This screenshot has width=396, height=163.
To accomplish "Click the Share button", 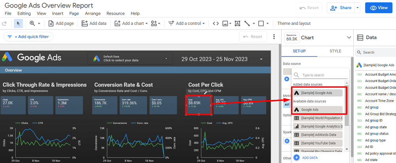I will click(x=341, y=8).
